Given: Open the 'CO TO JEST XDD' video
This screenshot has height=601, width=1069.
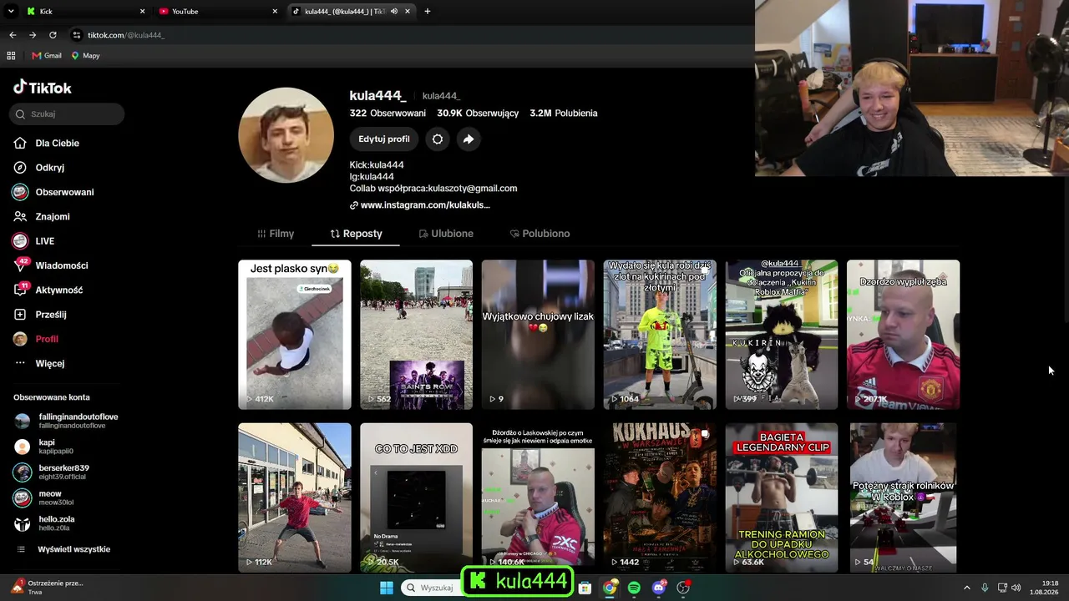Looking at the screenshot, I should click(416, 497).
